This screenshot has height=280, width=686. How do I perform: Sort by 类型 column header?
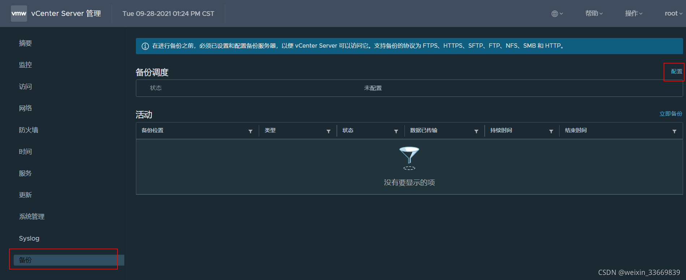coord(270,130)
